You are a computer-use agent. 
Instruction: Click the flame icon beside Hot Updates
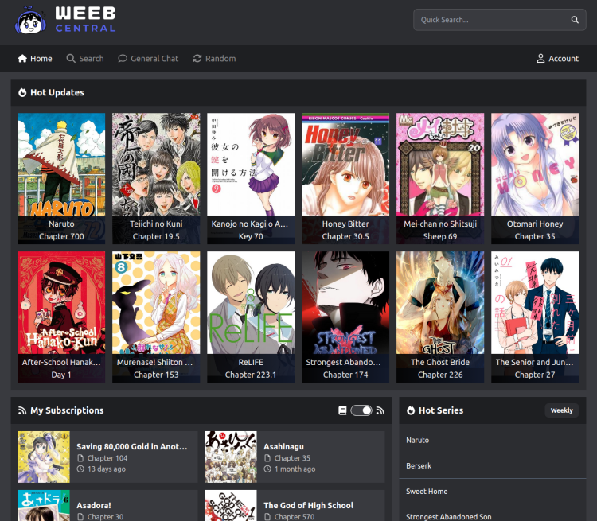coord(22,92)
